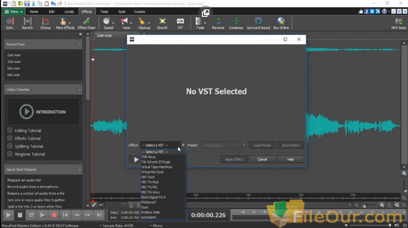Expand the Voice dropdown arrow
The image size is (408, 228).
(131, 23)
